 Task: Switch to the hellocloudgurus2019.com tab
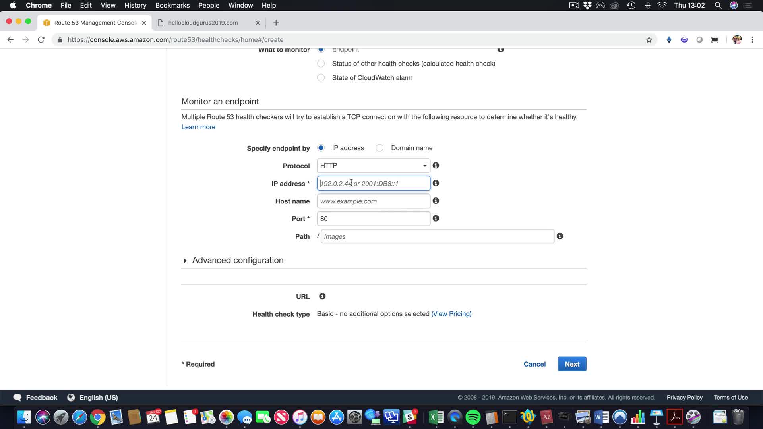[203, 23]
